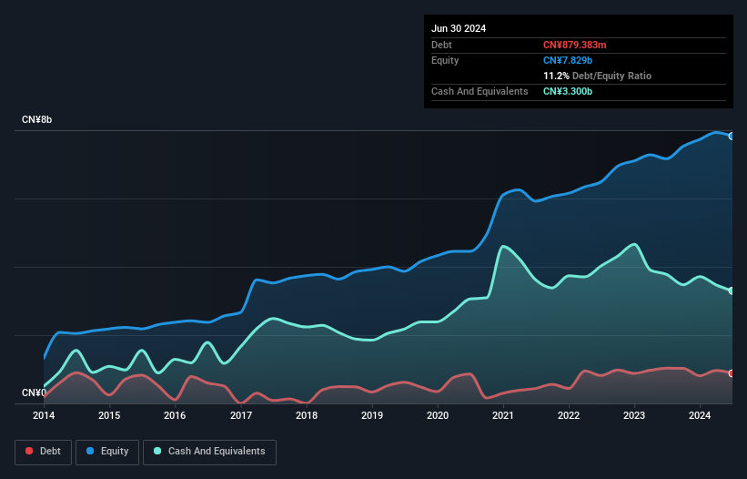Click the 2020 x-axis label
This screenshot has height=479, width=747.
click(x=438, y=415)
